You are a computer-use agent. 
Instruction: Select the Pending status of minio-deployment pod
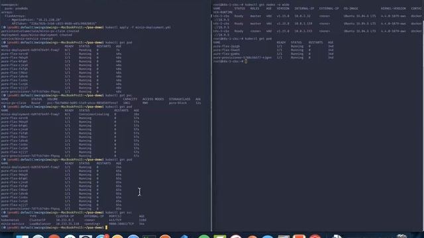[x=85, y=50]
